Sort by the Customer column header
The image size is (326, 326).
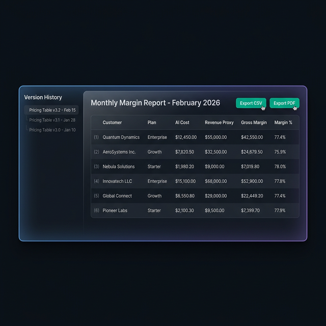tap(112, 122)
